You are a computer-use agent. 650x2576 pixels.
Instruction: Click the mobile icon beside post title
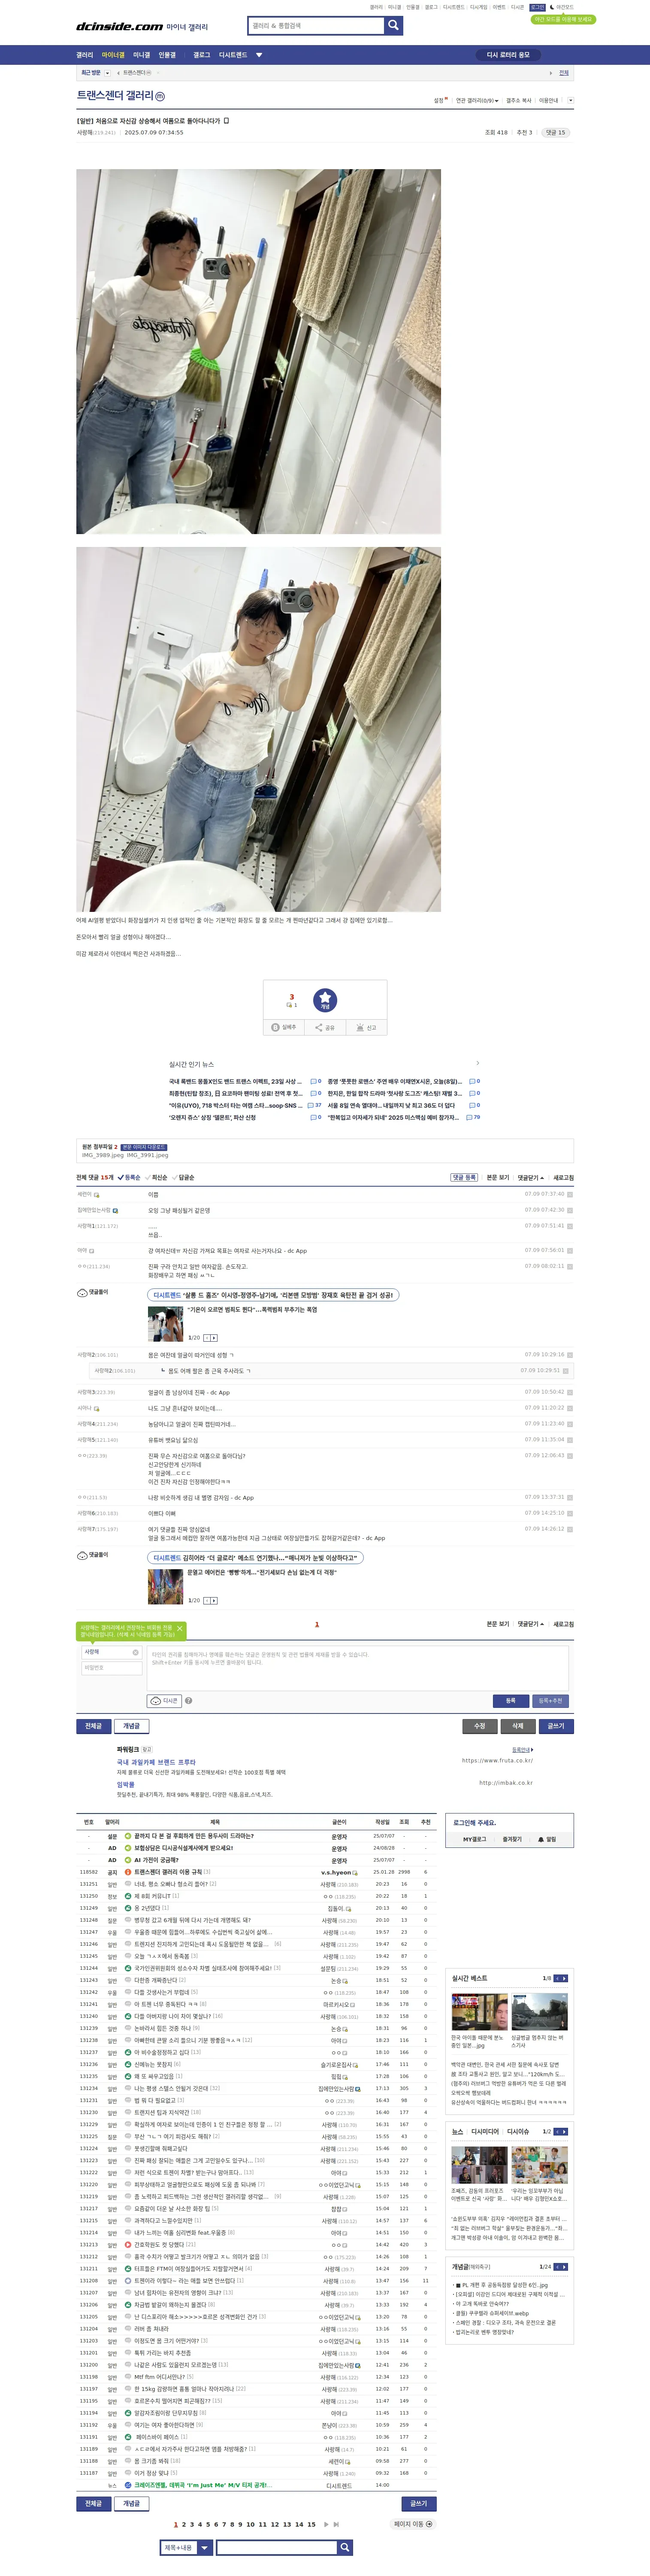(x=226, y=120)
